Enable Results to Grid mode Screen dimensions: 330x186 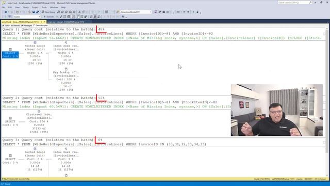pyautogui.click(x=95, y=17)
